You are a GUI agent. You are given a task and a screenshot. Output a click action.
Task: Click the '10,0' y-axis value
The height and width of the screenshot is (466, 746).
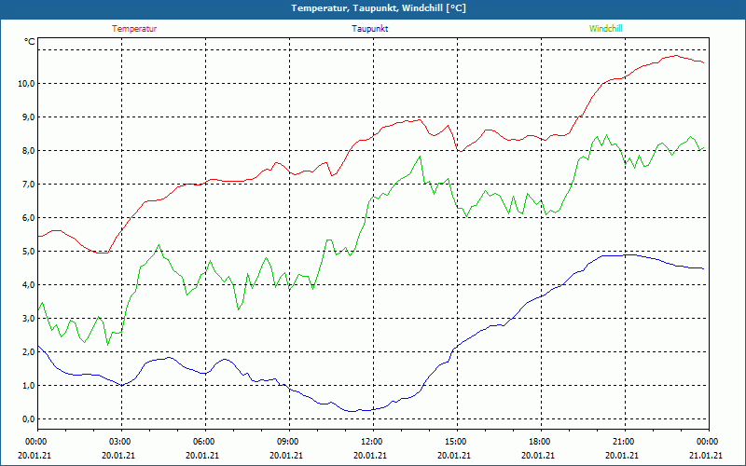coord(26,84)
